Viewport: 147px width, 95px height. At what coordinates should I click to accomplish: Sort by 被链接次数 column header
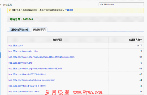pos(135,40)
